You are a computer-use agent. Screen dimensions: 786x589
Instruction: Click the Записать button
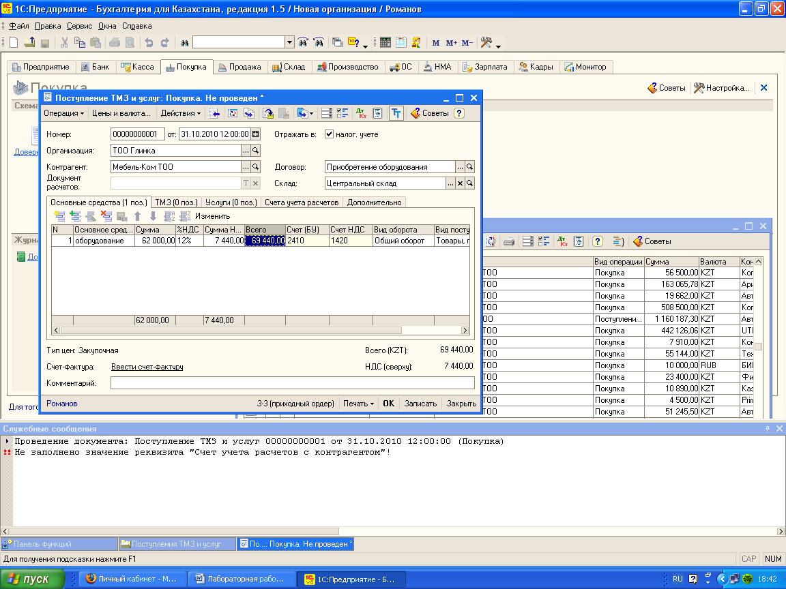point(420,404)
